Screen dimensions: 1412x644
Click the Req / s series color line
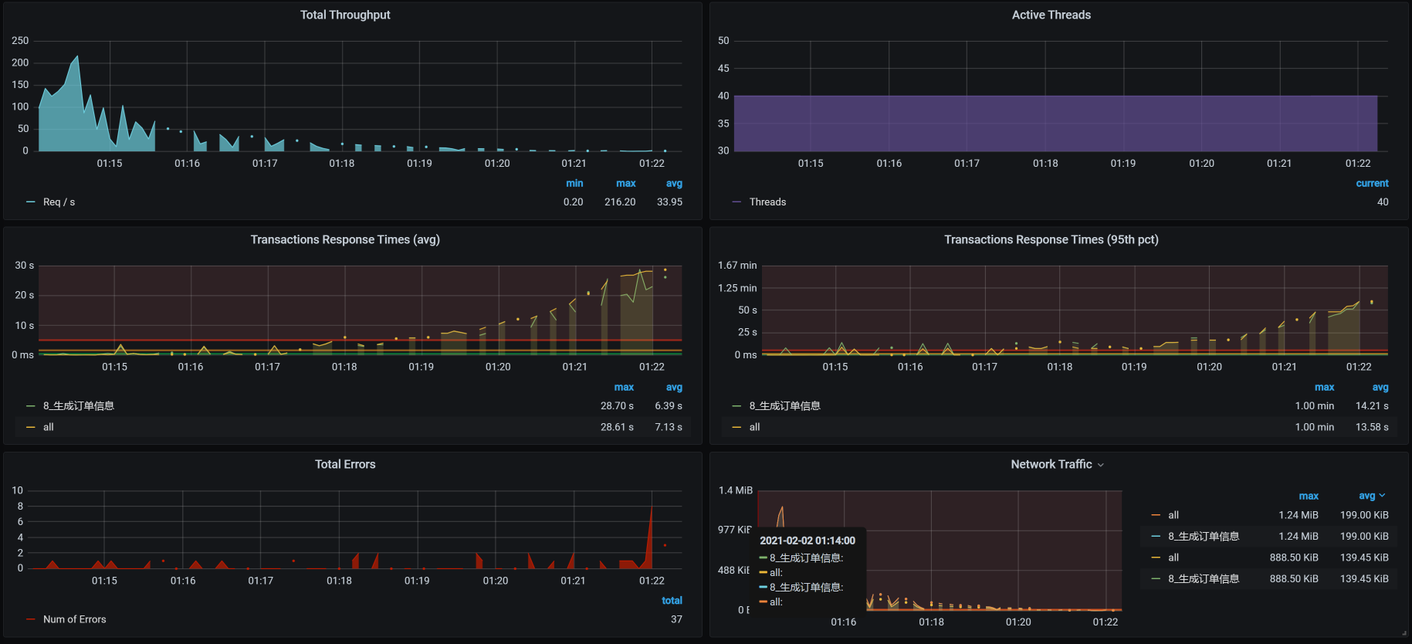[x=31, y=202]
